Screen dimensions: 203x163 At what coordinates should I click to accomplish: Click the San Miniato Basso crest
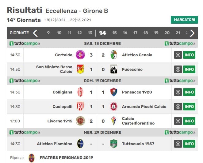tap(80, 69)
